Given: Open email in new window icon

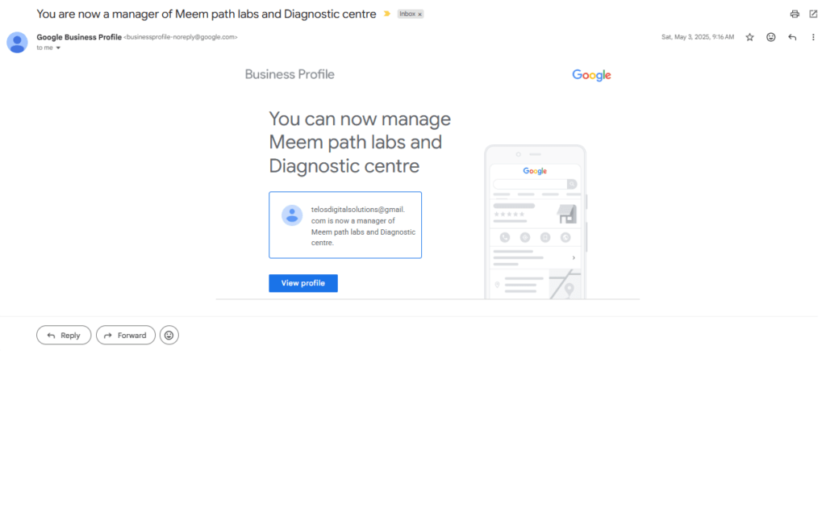Looking at the screenshot, I should (813, 15).
